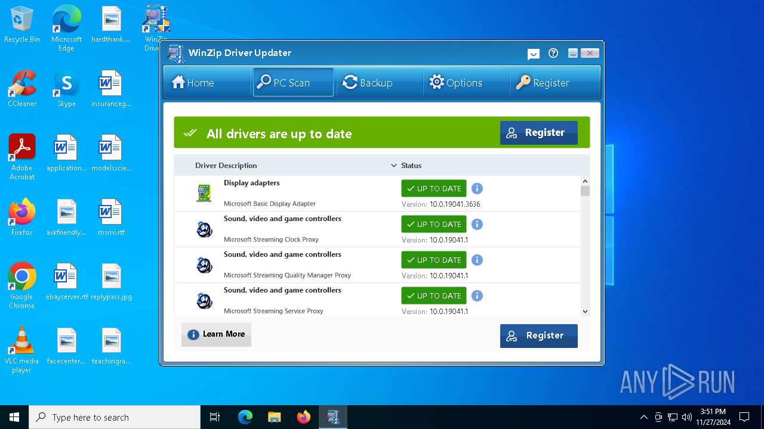Open the Options tab
764x429 pixels.
coord(466,82)
